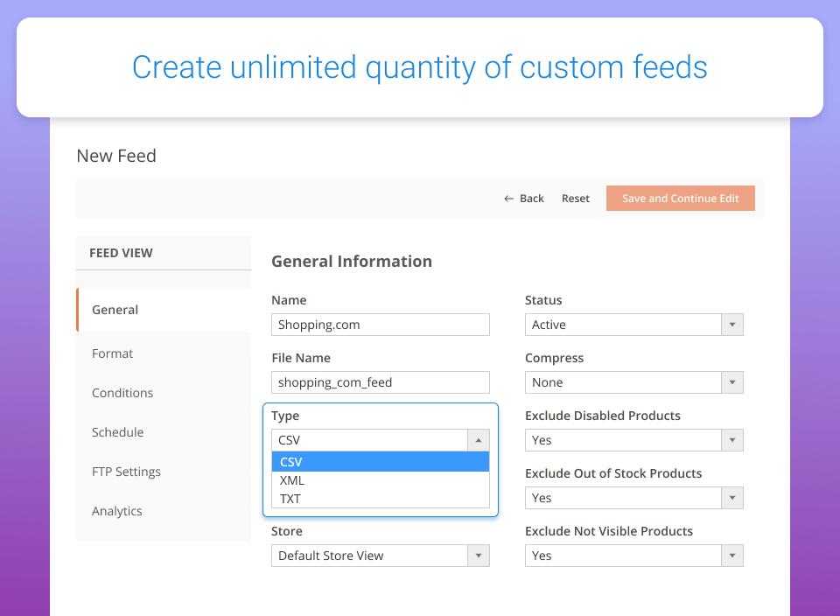
Task: Click the Back arrow icon
Action: tap(508, 199)
